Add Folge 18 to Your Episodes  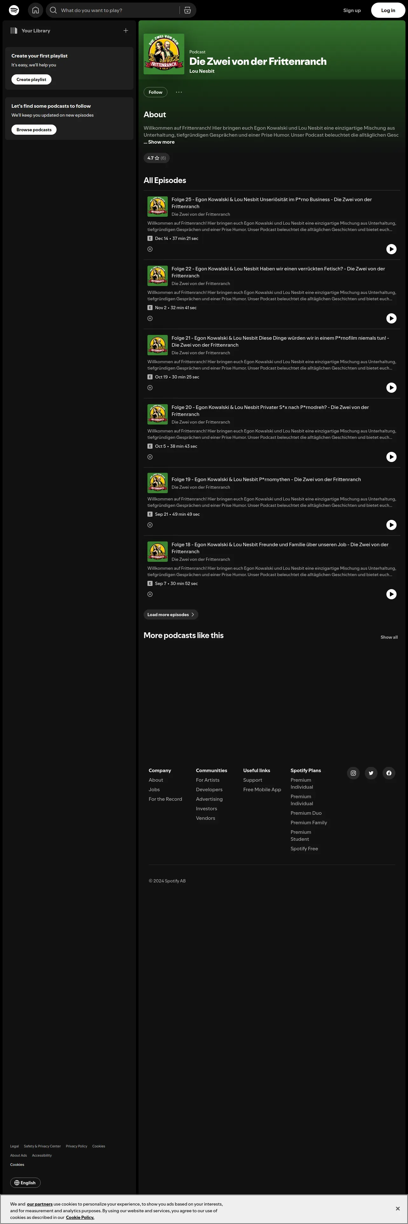point(150,594)
